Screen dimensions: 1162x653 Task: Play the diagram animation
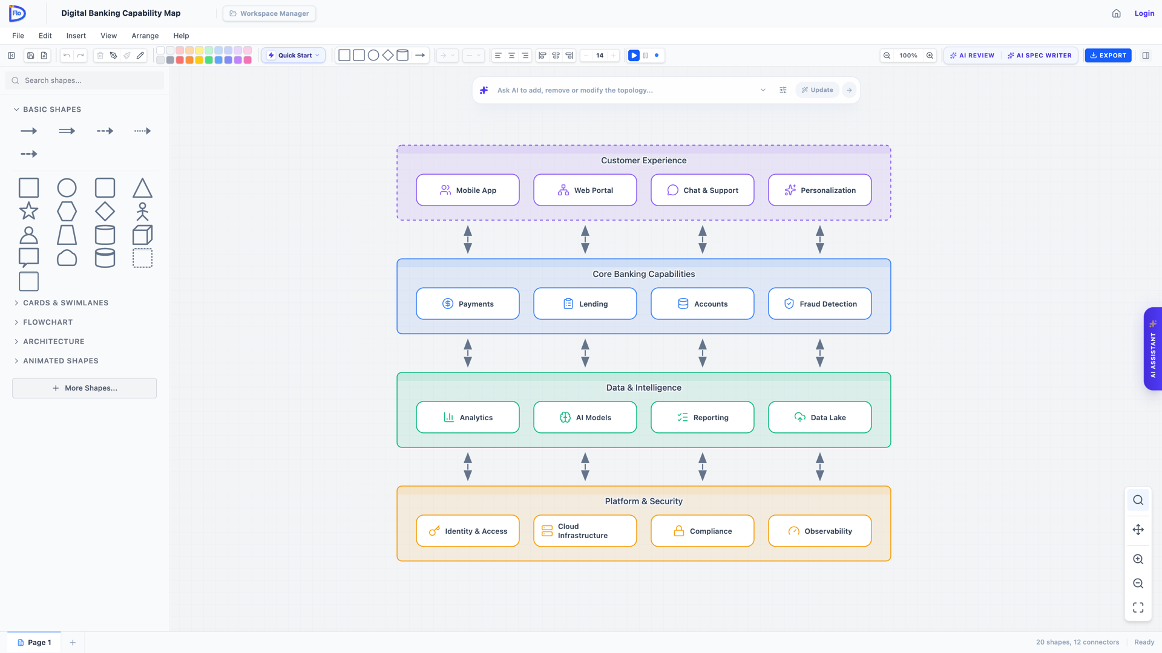634,56
